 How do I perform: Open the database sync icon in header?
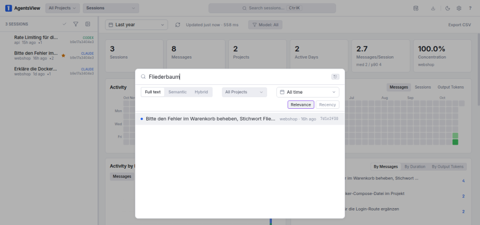416,8
